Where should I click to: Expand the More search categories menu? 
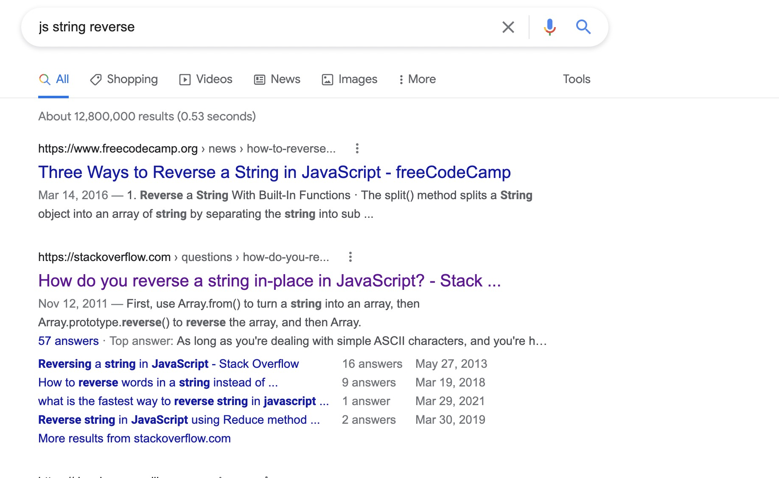[417, 79]
